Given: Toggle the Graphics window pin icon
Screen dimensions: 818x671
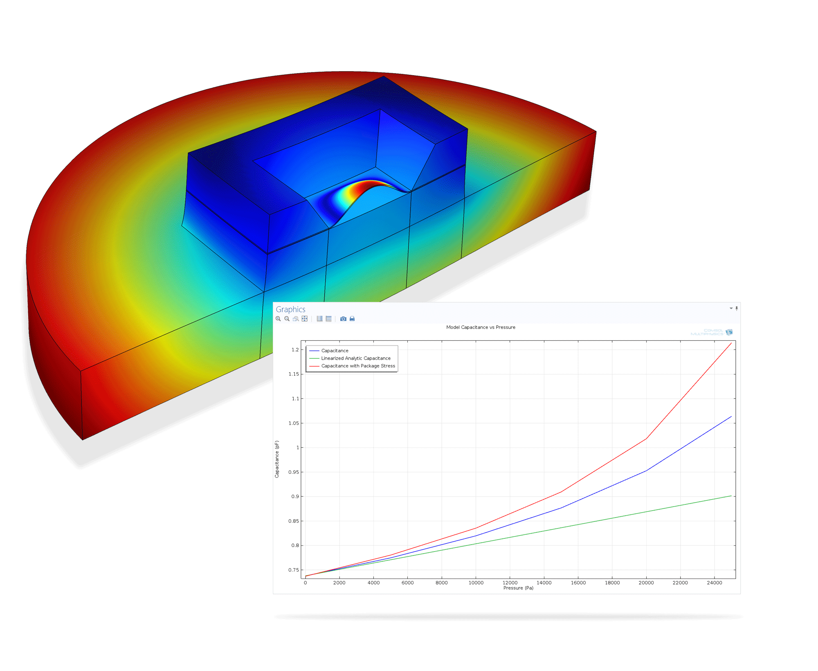Looking at the screenshot, I should (x=737, y=308).
